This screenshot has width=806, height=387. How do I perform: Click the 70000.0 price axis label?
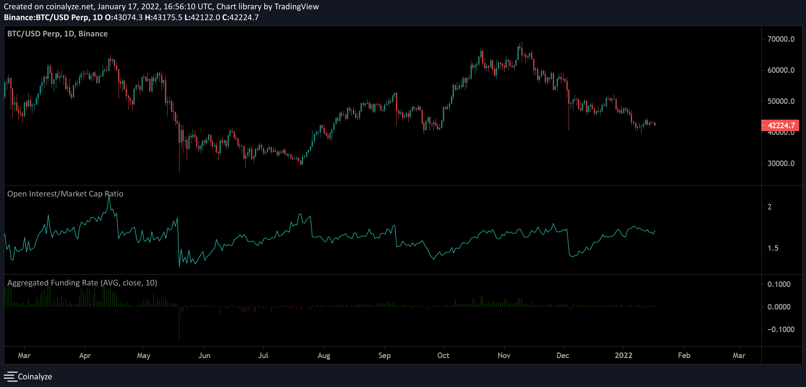pos(780,39)
